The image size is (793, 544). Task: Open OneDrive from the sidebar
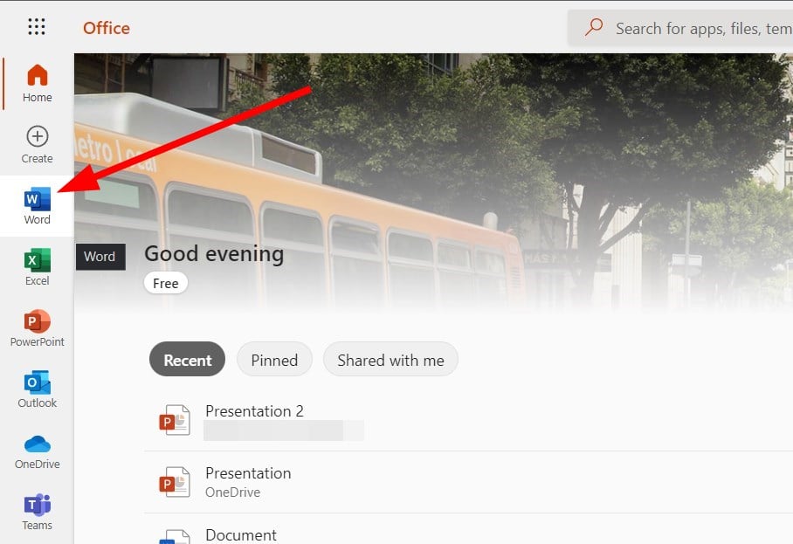37,451
